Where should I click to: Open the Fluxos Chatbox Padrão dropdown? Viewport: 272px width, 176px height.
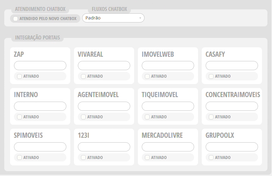tap(113, 18)
